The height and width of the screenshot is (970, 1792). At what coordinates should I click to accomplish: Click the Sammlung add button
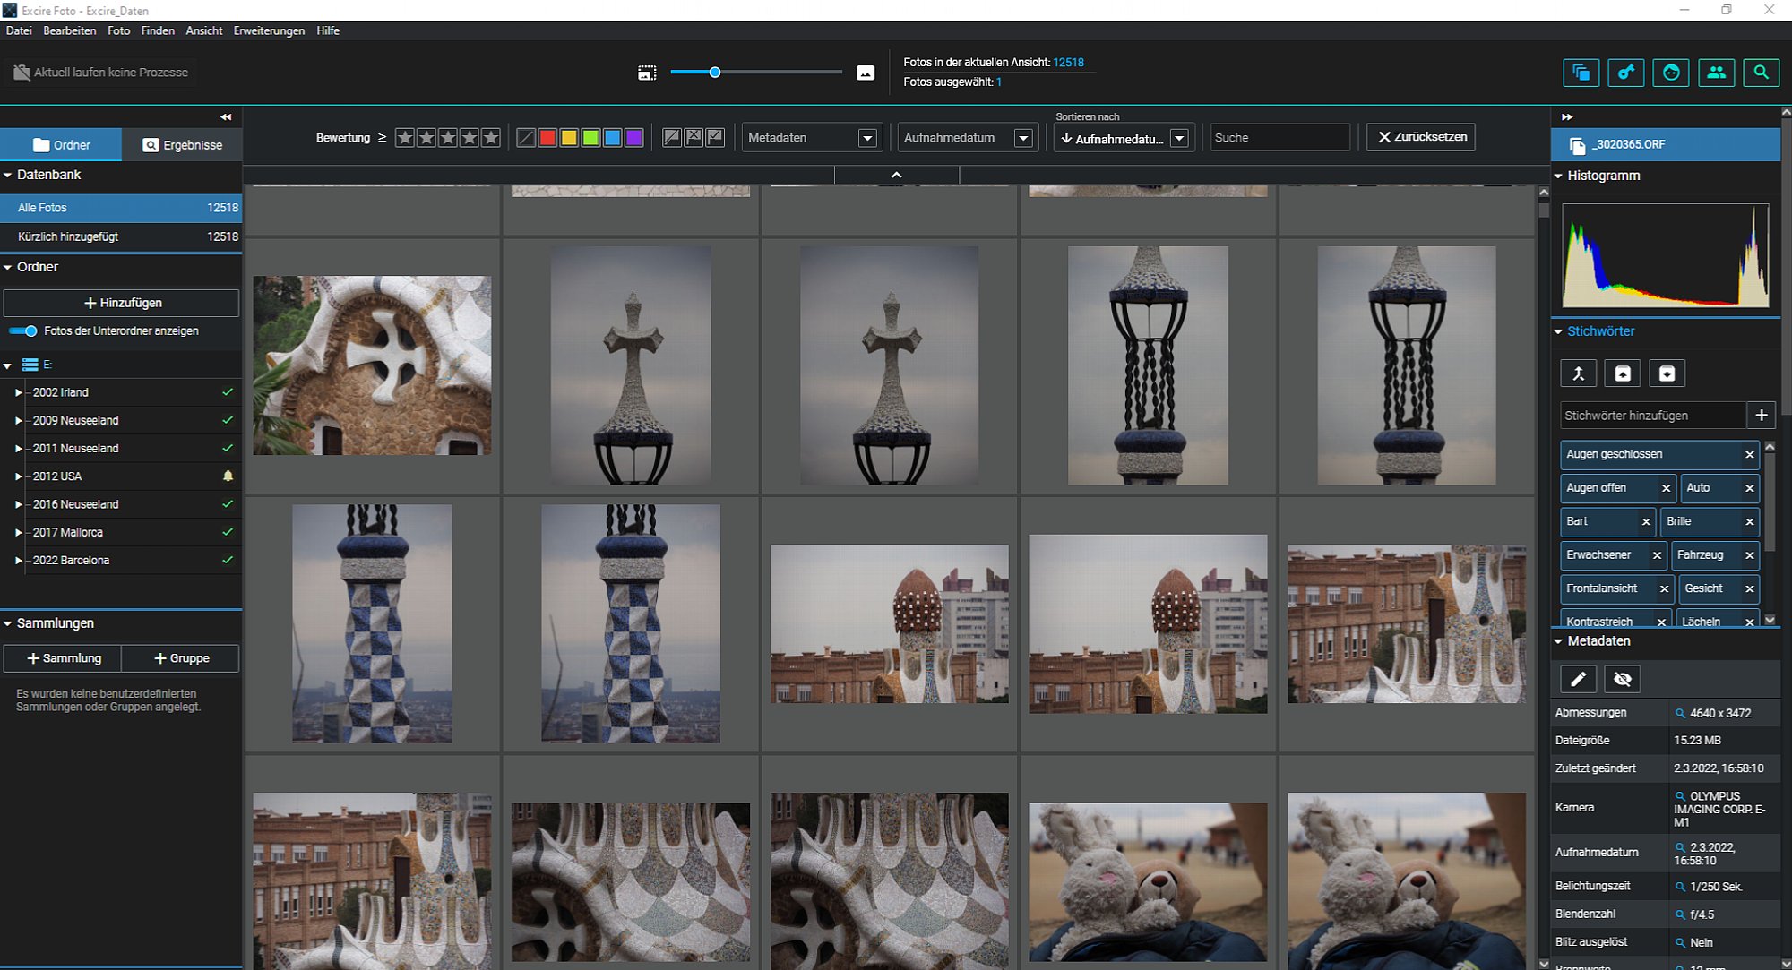coord(63,658)
